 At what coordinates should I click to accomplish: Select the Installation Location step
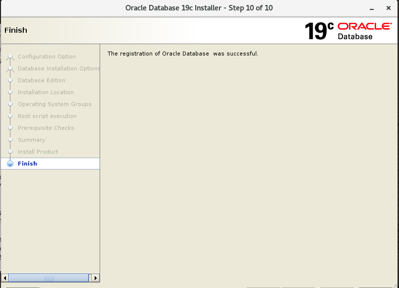pos(46,92)
